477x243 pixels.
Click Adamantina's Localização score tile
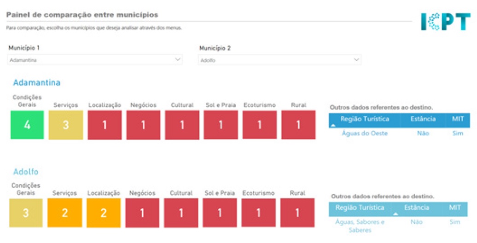click(x=105, y=125)
